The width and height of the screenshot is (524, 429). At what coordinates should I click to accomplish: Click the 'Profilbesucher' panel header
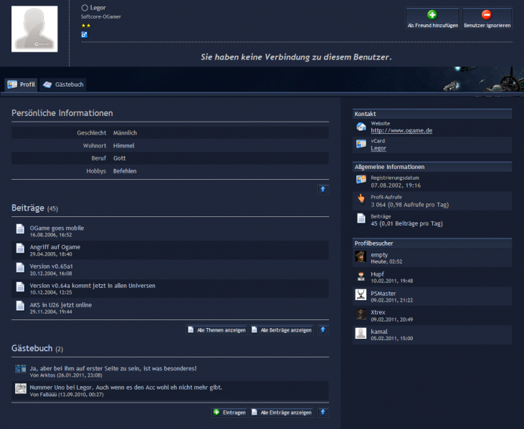[x=432, y=243]
